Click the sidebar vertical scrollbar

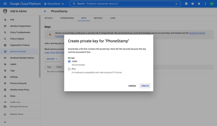point(40,46)
